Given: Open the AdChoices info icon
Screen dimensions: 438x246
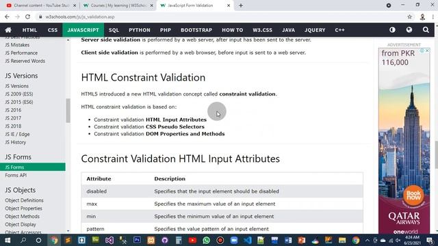Looking at the screenshot, I should tap(422, 51).
